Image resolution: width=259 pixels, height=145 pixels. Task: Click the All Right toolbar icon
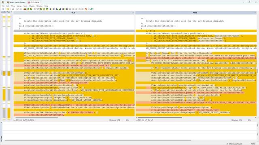click(x=63, y=9)
